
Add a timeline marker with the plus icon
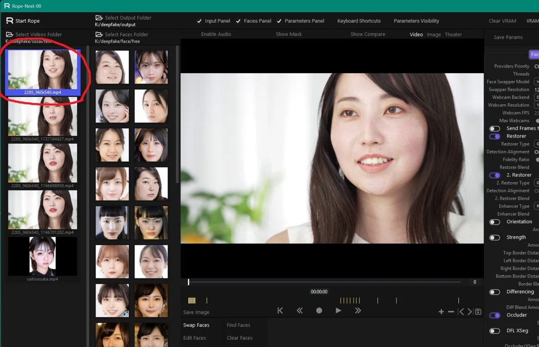441,312
